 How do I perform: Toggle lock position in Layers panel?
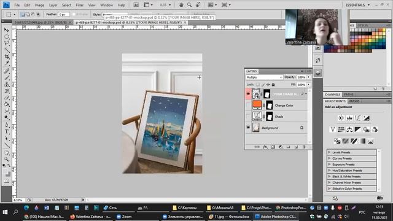tap(268, 85)
